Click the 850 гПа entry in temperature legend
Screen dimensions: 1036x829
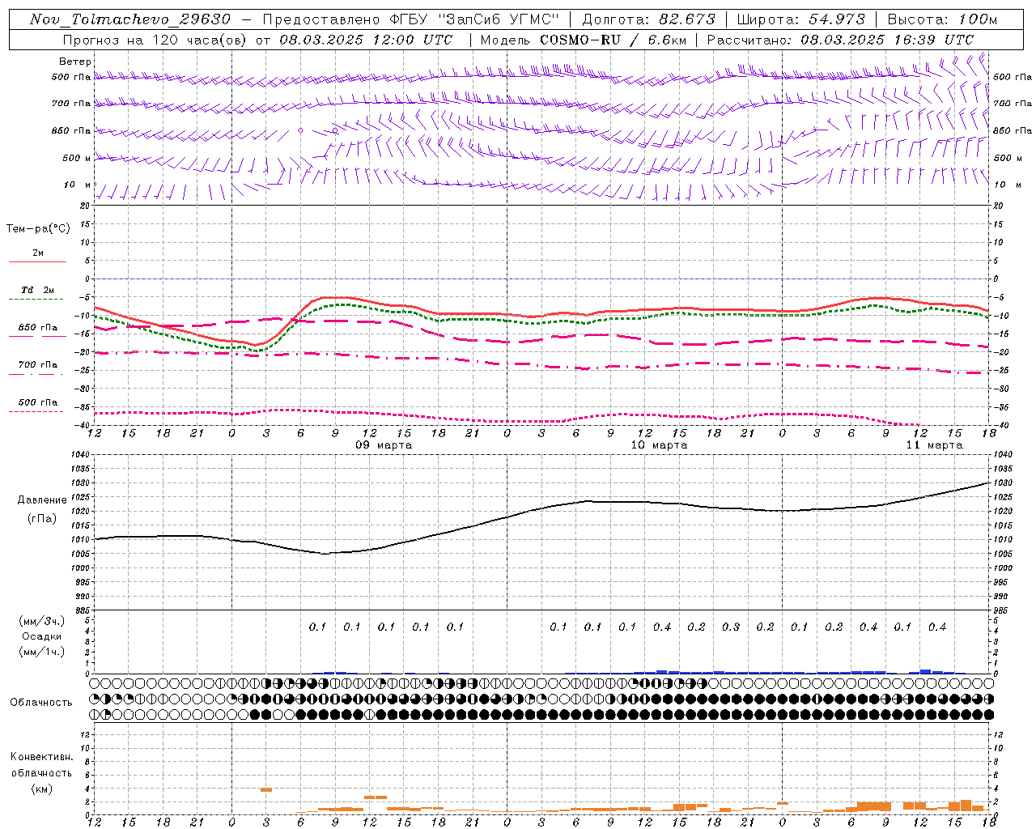click(38, 328)
